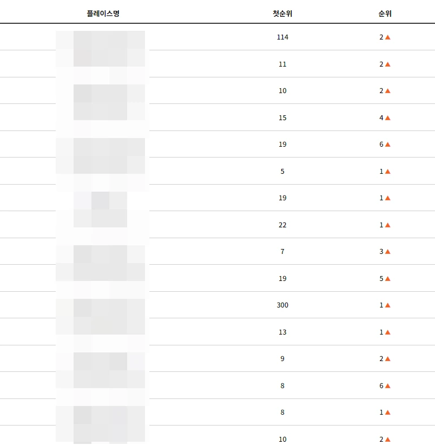Screen dimensions: 435x445
Task: Click the orange triangle beside rank change 5
Action: click(387, 279)
